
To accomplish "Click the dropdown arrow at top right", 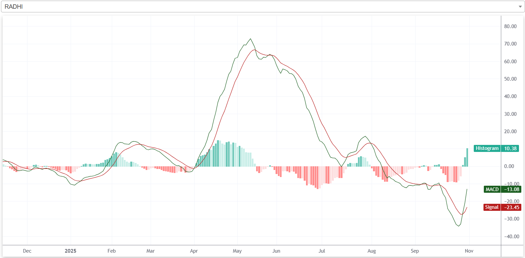I will pyautogui.click(x=520, y=7).
